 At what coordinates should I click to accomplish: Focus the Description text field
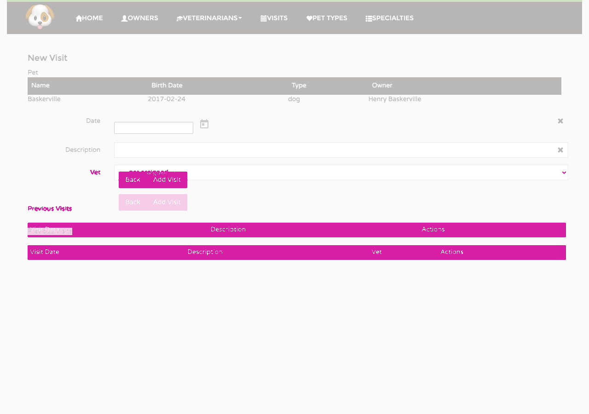click(341, 150)
